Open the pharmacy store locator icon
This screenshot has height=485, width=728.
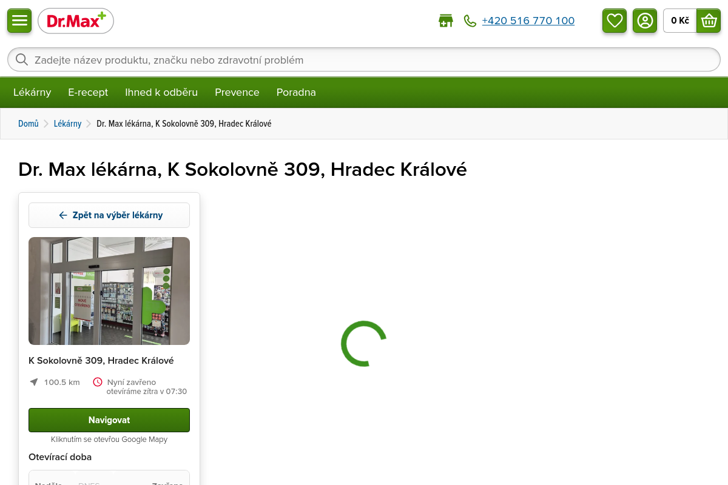coord(446,21)
